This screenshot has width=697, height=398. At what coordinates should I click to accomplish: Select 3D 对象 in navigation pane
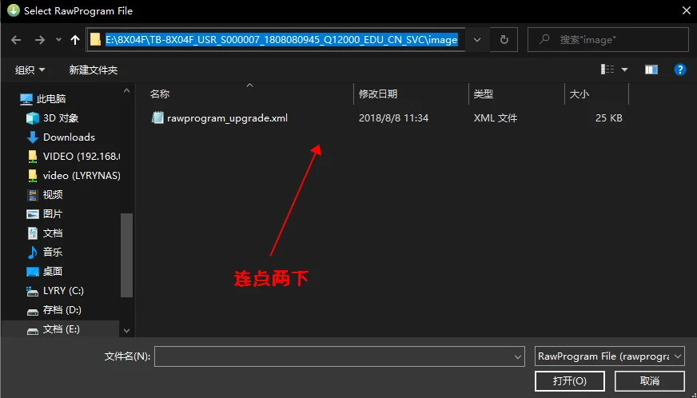[61, 118]
